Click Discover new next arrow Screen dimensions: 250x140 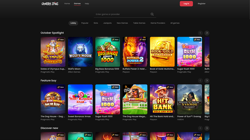pos(207,128)
